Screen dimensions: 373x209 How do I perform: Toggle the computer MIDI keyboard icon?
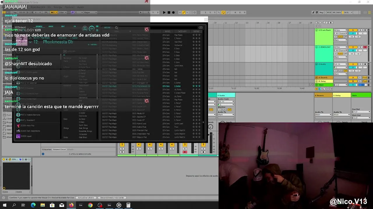pyautogui.click(x=317, y=12)
